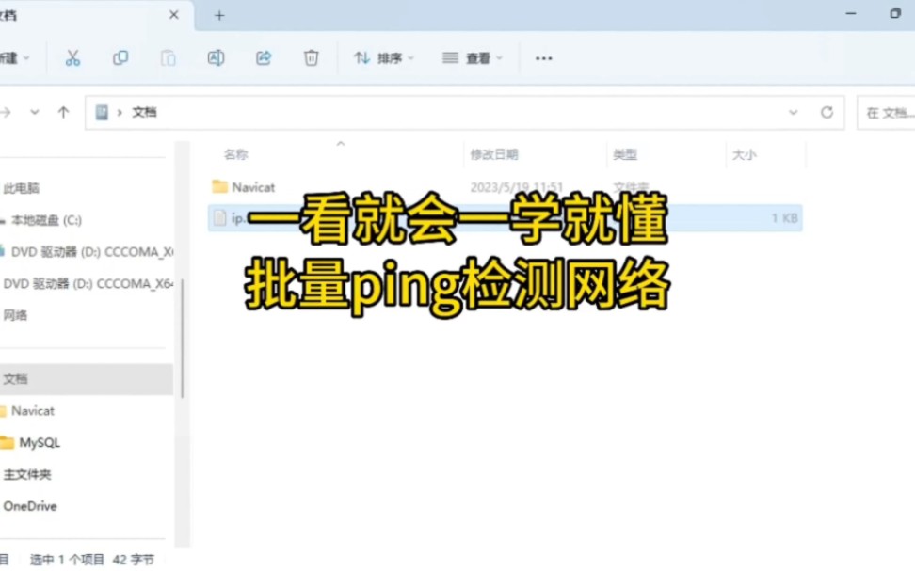Open the 新建 (New) dropdown
The height and width of the screenshot is (571, 915).
point(13,57)
